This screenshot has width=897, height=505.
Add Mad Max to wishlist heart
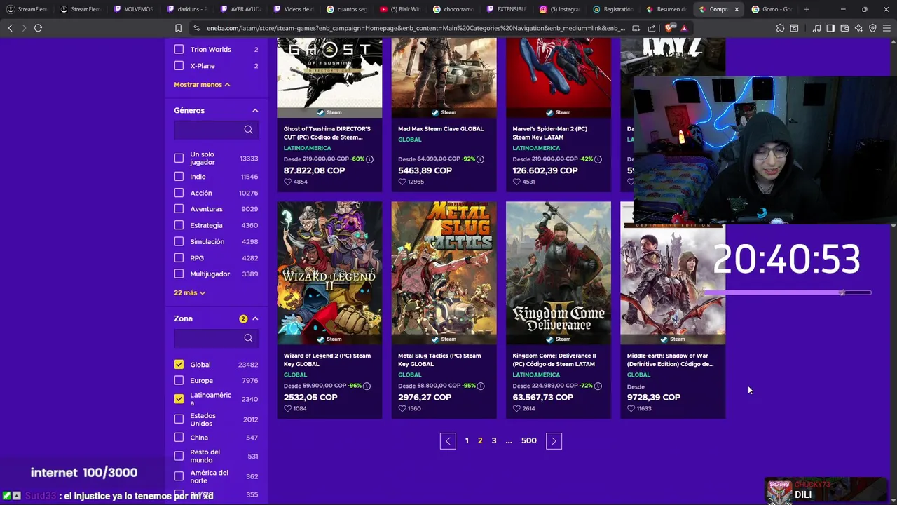(x=402, y=182)
